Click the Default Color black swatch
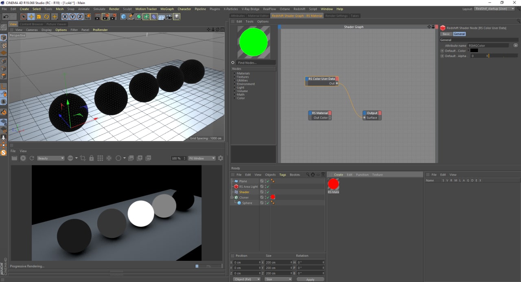The width and height of the screenshot is (521, 282). pos(474,51)
